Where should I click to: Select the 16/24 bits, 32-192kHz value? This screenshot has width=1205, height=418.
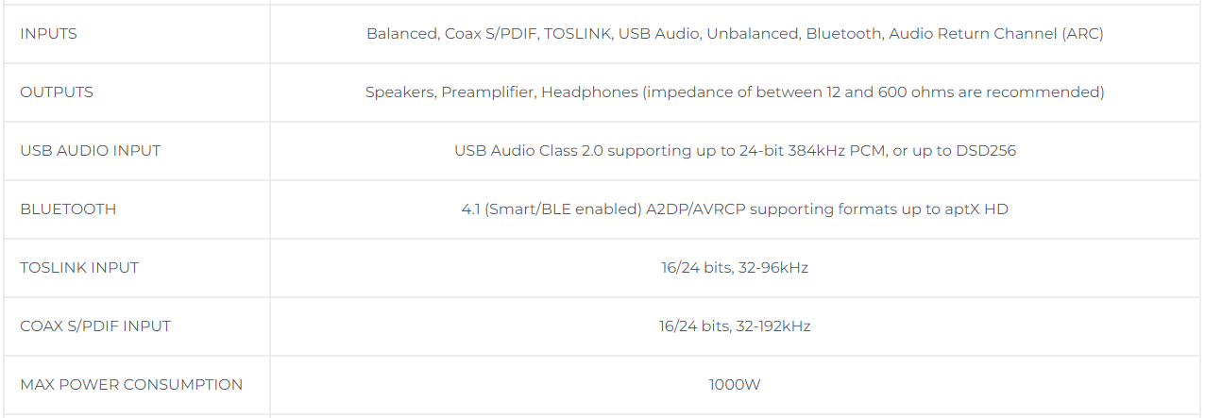click(x=735, y=326)
